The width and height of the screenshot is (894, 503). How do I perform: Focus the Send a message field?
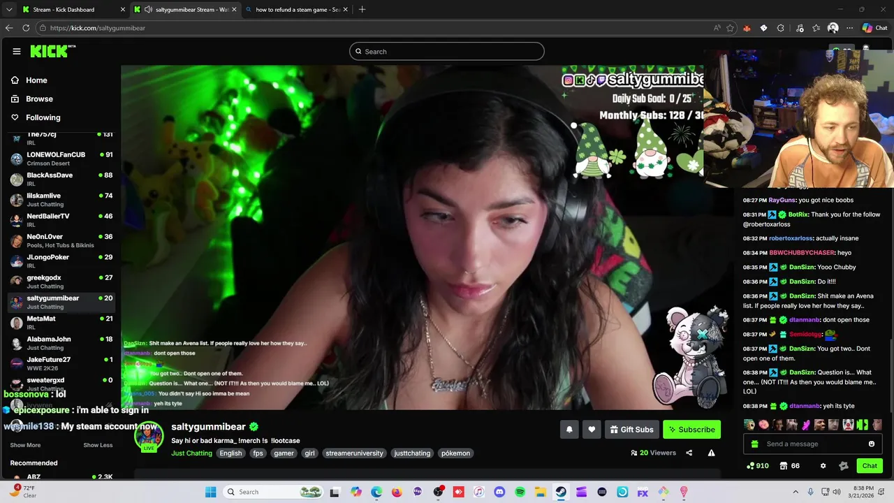point(813,444)
